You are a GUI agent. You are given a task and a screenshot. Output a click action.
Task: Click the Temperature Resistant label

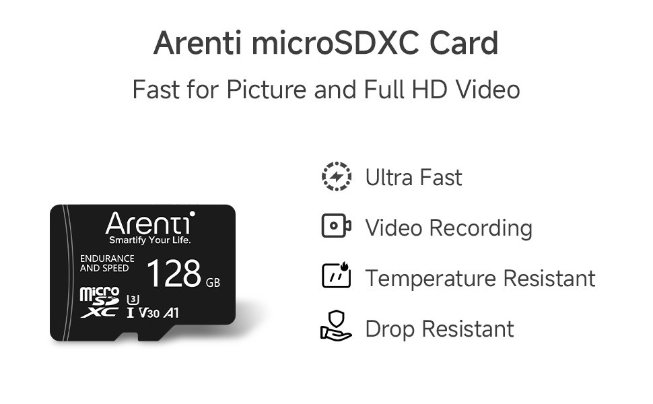[x=480, y=278]
